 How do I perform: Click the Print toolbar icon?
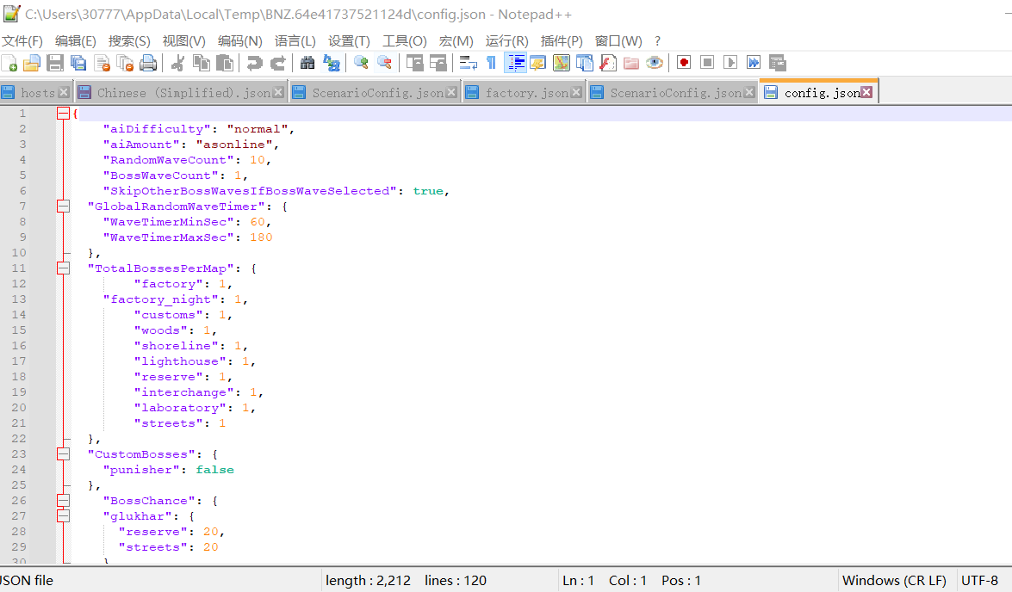148,63
